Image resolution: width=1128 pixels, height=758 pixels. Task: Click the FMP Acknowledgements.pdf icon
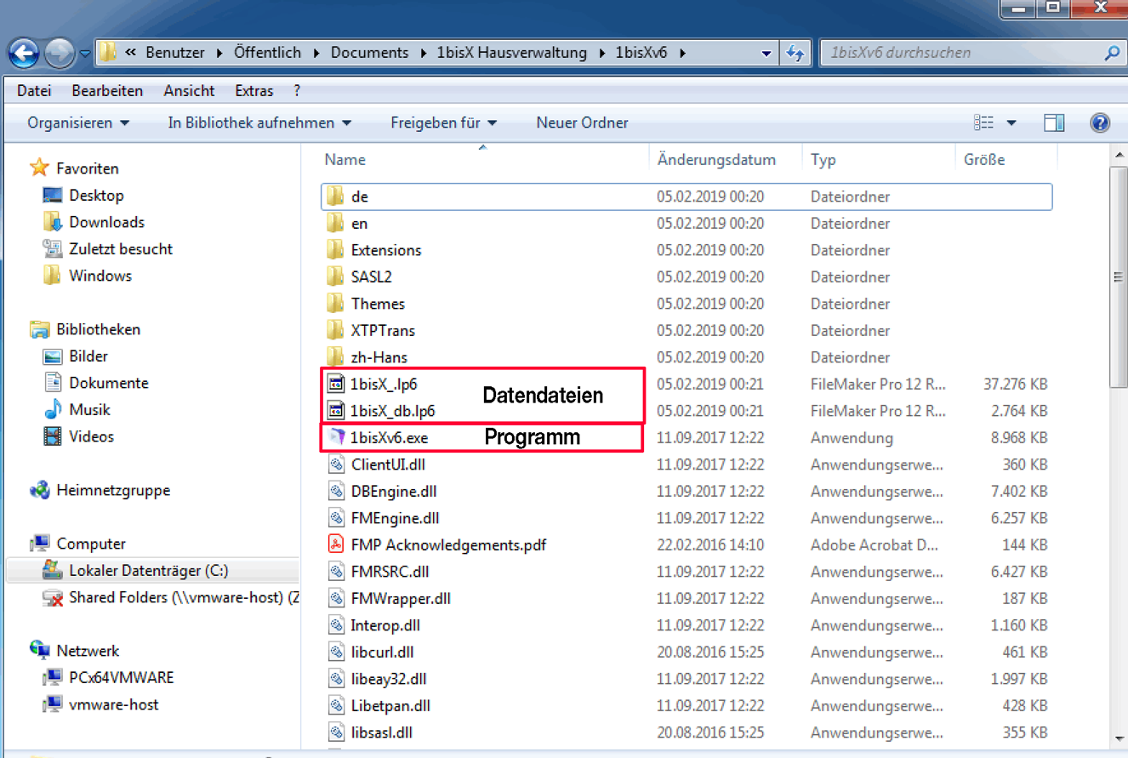[336, 544]
